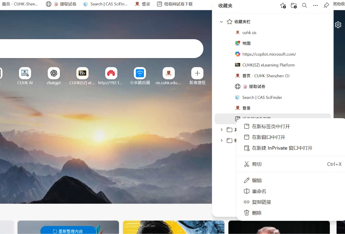Search favorites with magnifier icon
The height and width of the screenshot is (234, 345).
[304, 5]
